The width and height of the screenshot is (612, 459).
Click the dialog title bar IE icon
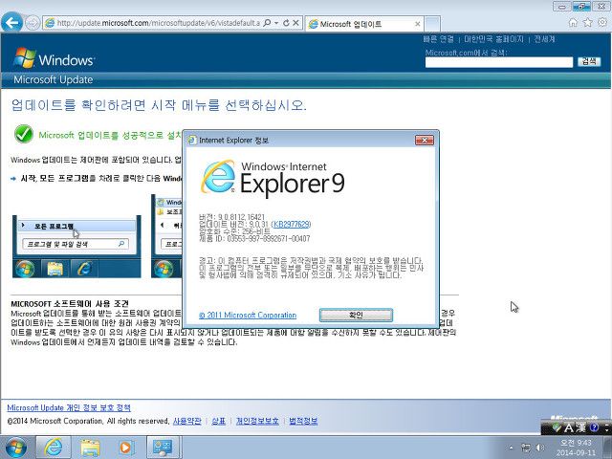192,140
